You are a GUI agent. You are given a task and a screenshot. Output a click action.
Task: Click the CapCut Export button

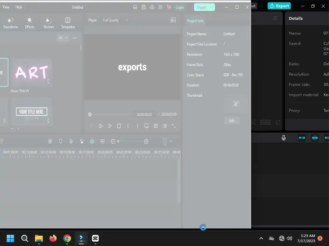(279, 6)
